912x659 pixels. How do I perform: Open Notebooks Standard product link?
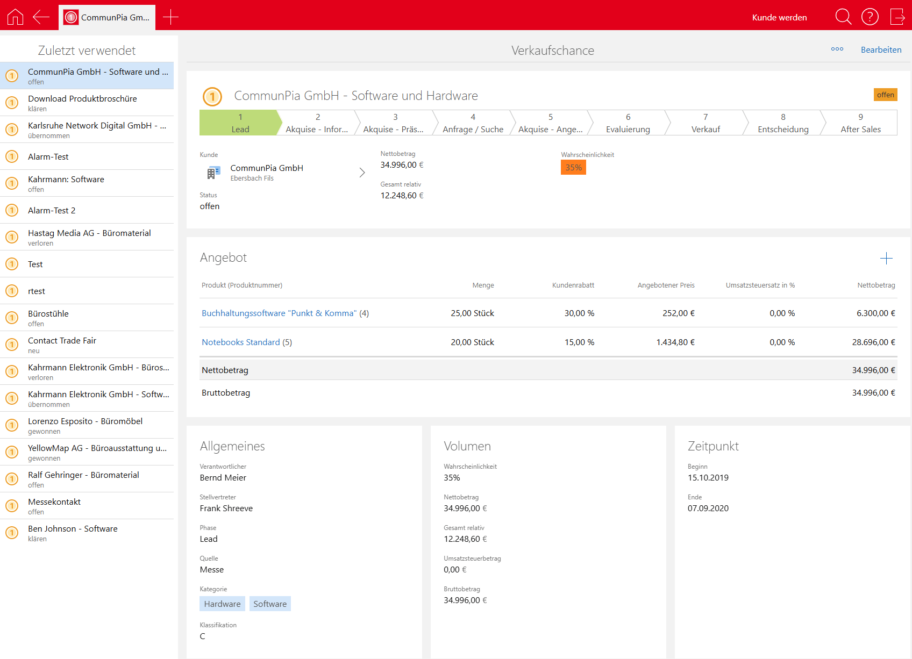(x=241, y=342)
